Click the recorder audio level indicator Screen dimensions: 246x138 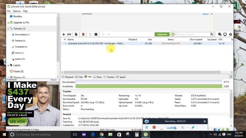point(171,127)
